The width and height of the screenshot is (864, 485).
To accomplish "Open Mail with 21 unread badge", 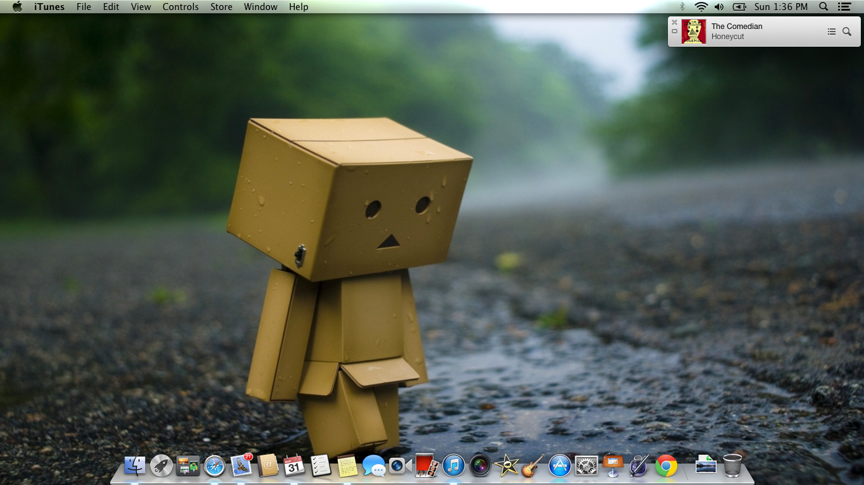I will click(242, 465).
